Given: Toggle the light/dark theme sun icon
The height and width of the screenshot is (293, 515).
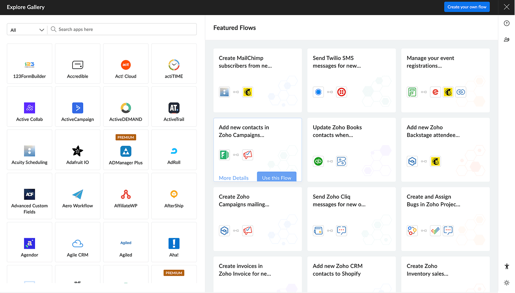Looking at the screenshot, I should pyautogui.click(x=507, y=283).
